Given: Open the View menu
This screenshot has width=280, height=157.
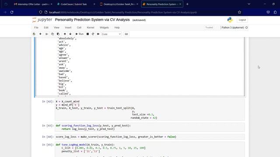Looking at the screenshot, I should coord(56,27).
